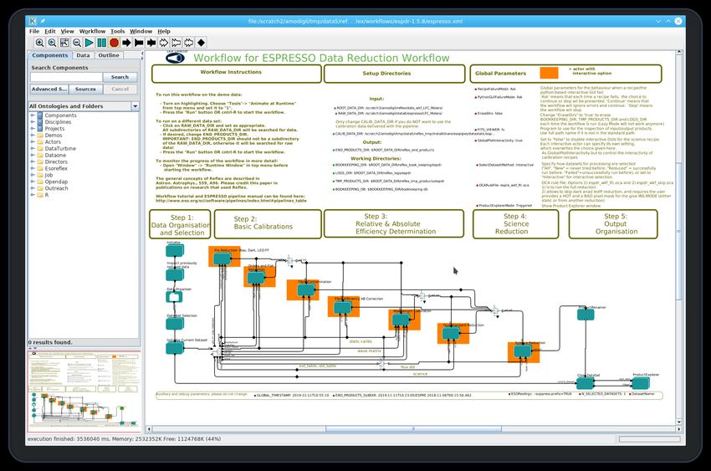
Task: Switch to the Data tab
Action: click(83, 55)
